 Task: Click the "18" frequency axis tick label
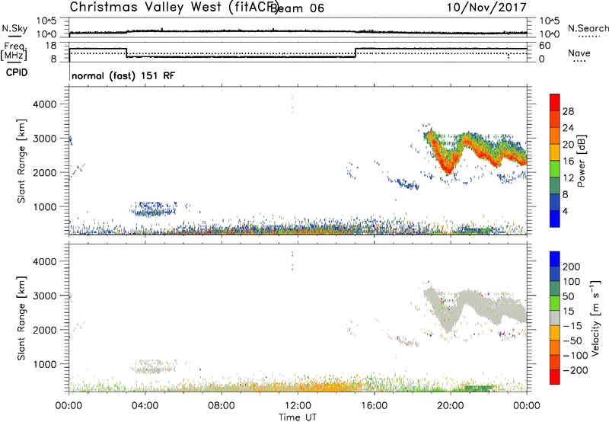tap(52, 46)
